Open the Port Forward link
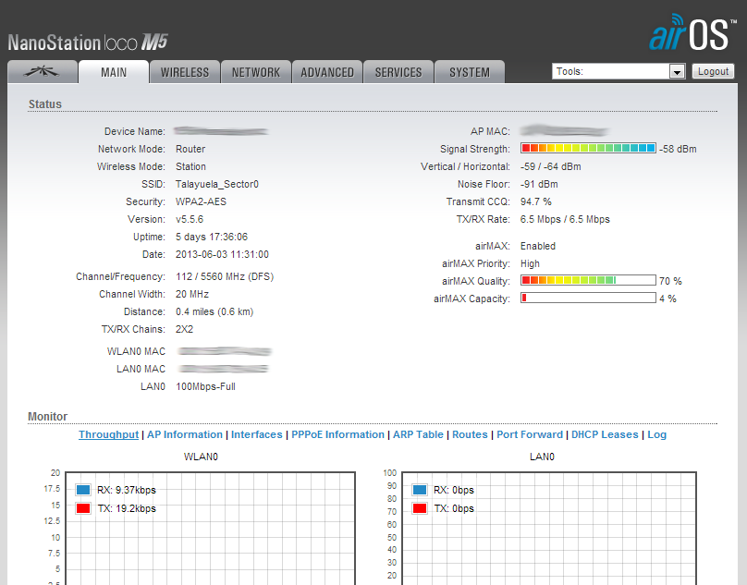Screen dimensions: 747x585 pyautogui.click(x=530, y=434)
